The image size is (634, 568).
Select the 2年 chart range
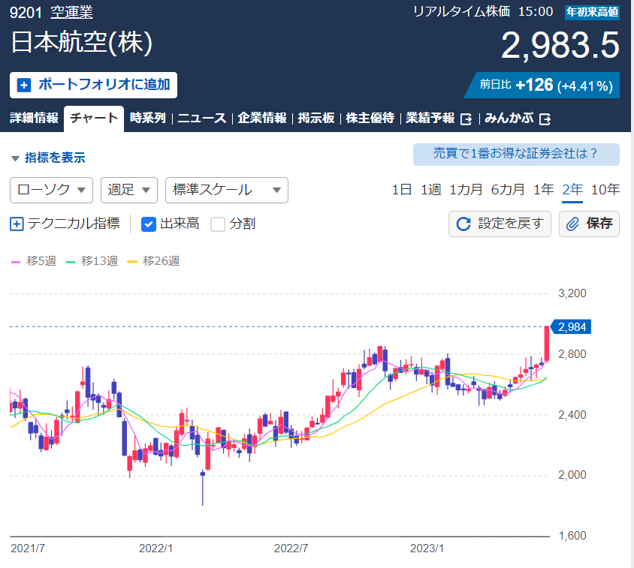click(x=572, y=190)
